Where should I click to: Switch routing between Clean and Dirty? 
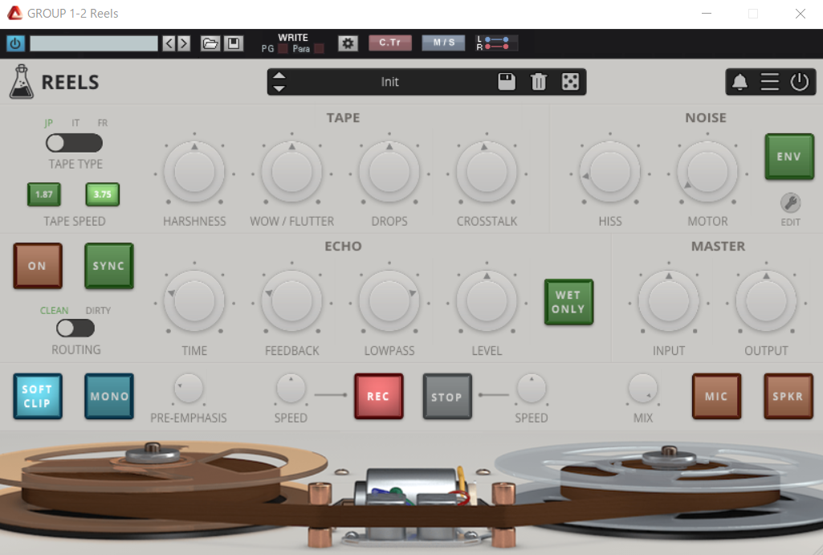(75, 329)
